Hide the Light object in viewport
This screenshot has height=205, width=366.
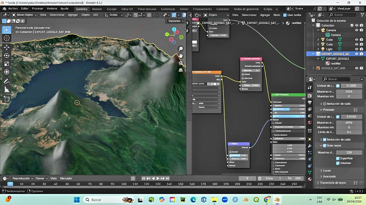click(x=357, y=49)
